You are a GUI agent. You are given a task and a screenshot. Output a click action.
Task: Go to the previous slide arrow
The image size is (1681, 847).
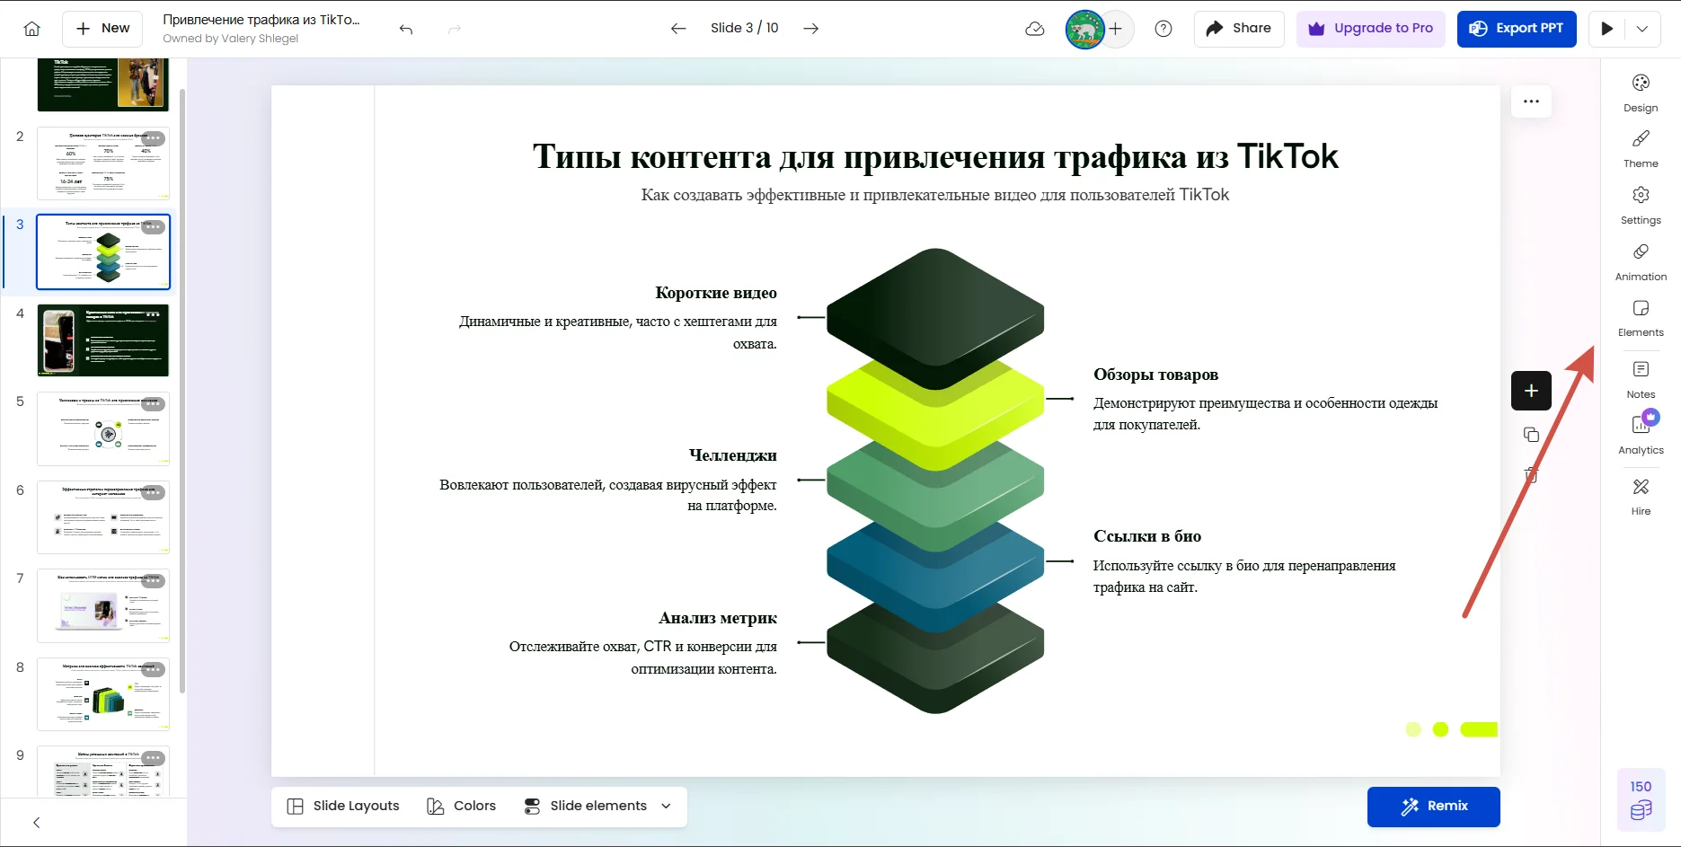[x=678, y=29]
